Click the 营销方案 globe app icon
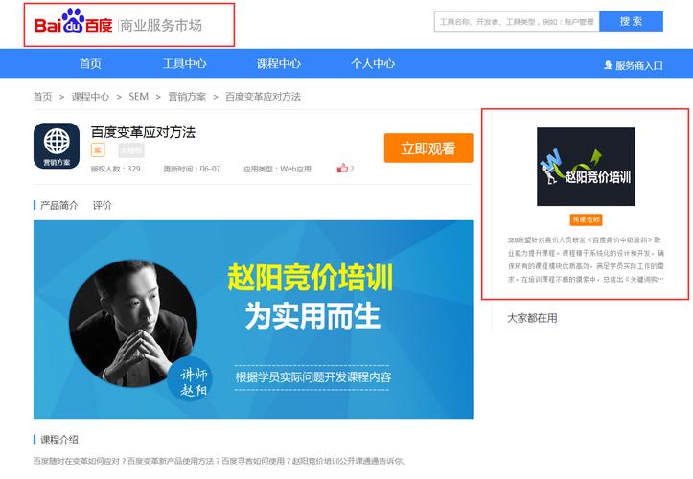693x479 pixels. click(x=57, y=146)
